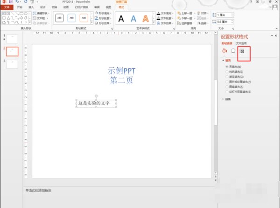Click the ribbon display options icon

257,1
